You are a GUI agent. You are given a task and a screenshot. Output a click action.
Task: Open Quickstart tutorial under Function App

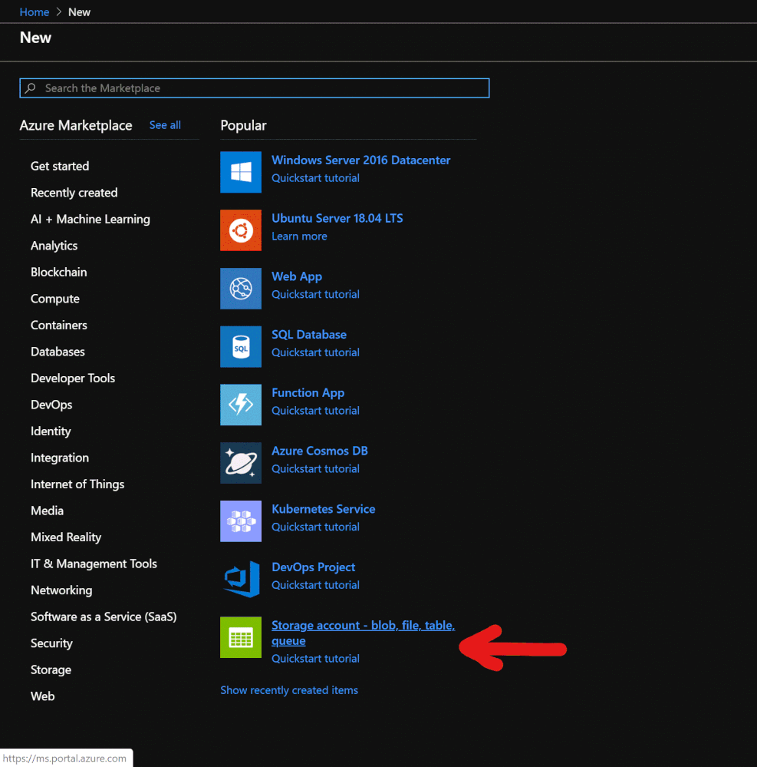(x=315, y=411)
